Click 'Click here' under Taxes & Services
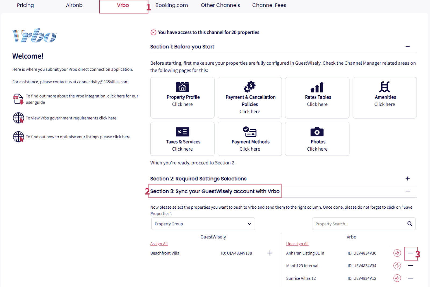This screenshot has width=430, height=287. pos(182,149)
